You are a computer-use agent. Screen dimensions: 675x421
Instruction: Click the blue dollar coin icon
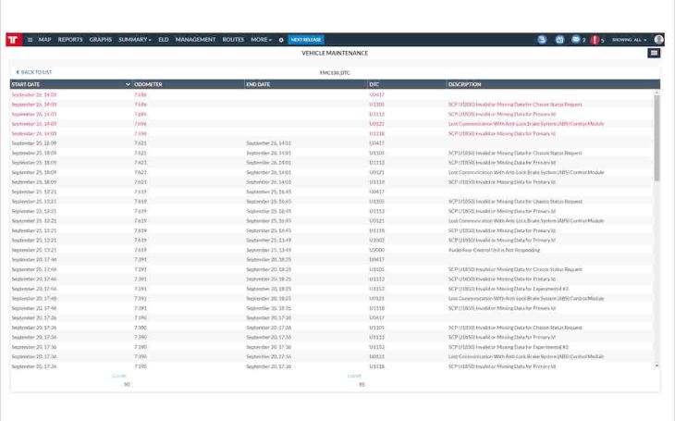tap(542, 40)
